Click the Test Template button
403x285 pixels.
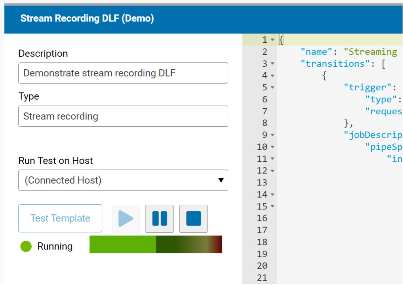(x=60, y=218)
